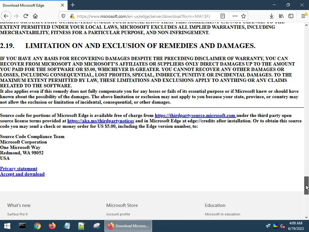Open a new browser tab

coord(73,5)
